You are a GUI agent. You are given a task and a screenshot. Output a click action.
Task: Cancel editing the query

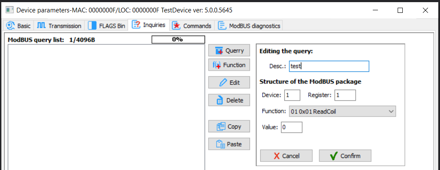tap(286, 156)
